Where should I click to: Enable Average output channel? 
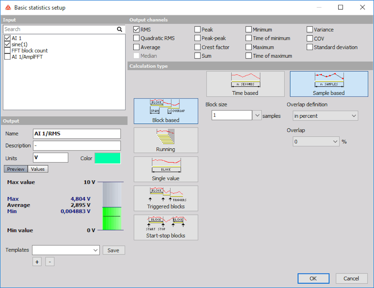tap(136, 47)
